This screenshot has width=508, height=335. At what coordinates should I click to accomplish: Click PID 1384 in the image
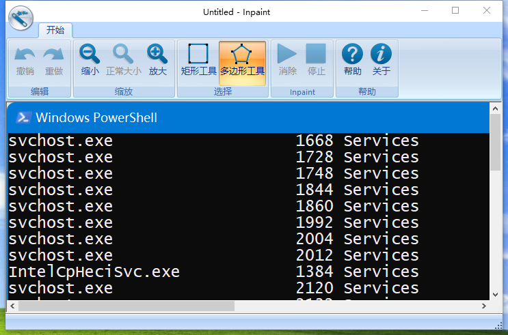[x=315, y=272]
